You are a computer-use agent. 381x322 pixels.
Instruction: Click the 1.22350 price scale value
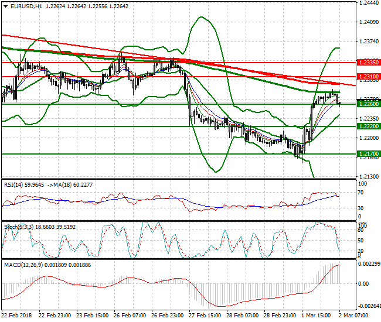[x=369, y=119]
